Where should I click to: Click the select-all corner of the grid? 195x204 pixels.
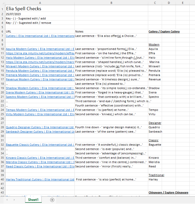click(x=2, y=2)
